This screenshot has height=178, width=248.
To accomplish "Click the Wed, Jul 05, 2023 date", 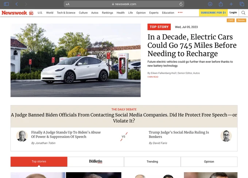I will (186, 27).
